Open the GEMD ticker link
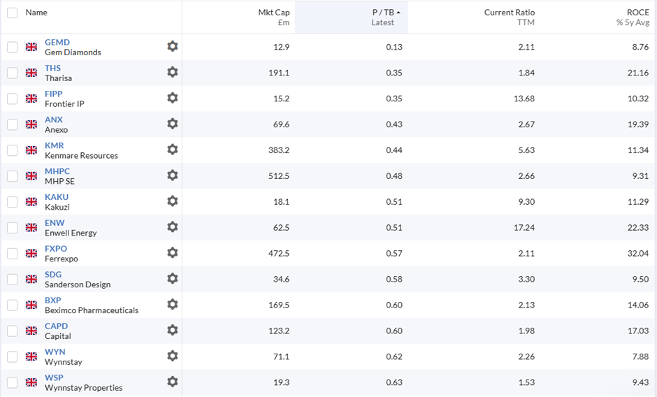Image resolution: width=657 pixels, height=397 pixels. click(x=57, y=43)
